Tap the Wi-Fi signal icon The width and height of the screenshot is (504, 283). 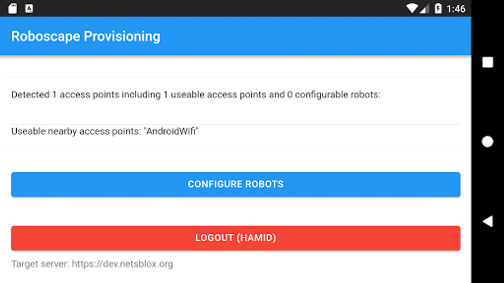(412, 8)
